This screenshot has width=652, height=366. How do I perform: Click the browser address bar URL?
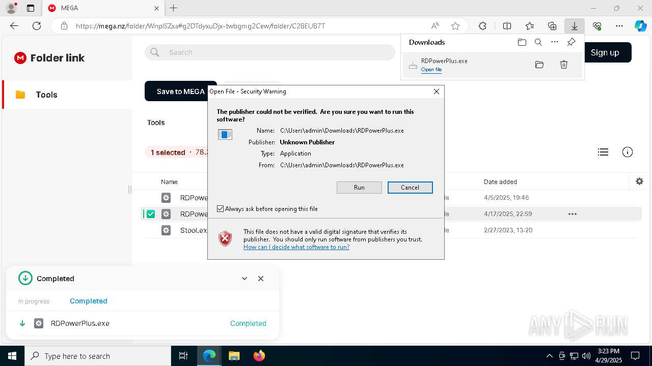(x=200, y=26)
